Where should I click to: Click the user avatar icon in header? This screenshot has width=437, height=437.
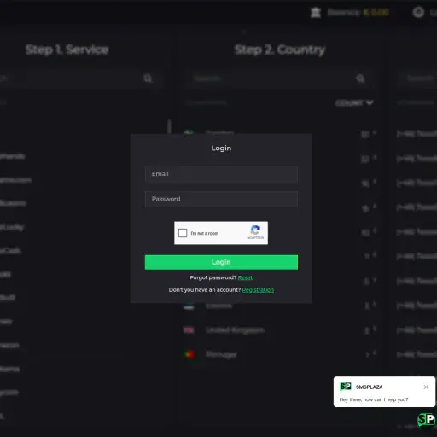(418, 12)
